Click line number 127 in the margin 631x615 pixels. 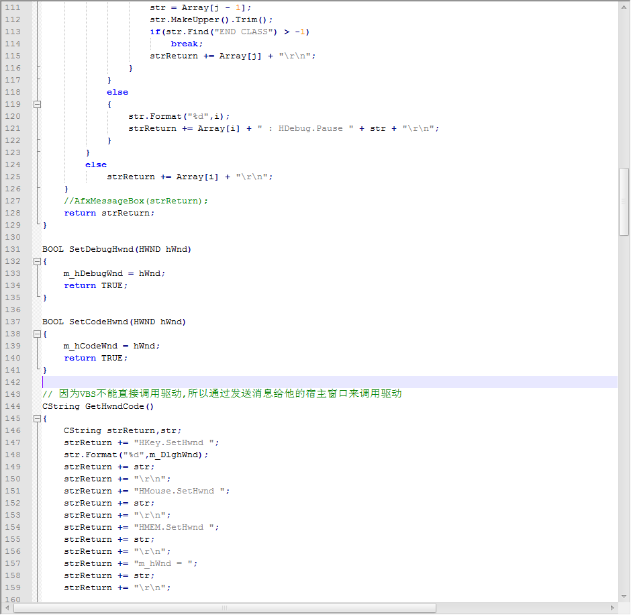(13, 201)
